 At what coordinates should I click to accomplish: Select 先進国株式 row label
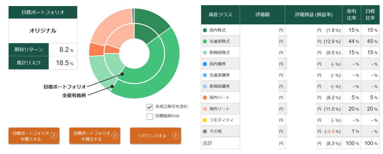pyautogui.click(x=220, y=41)
